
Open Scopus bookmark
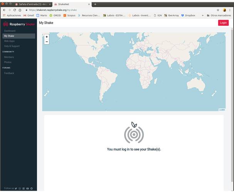pos(69,15)
